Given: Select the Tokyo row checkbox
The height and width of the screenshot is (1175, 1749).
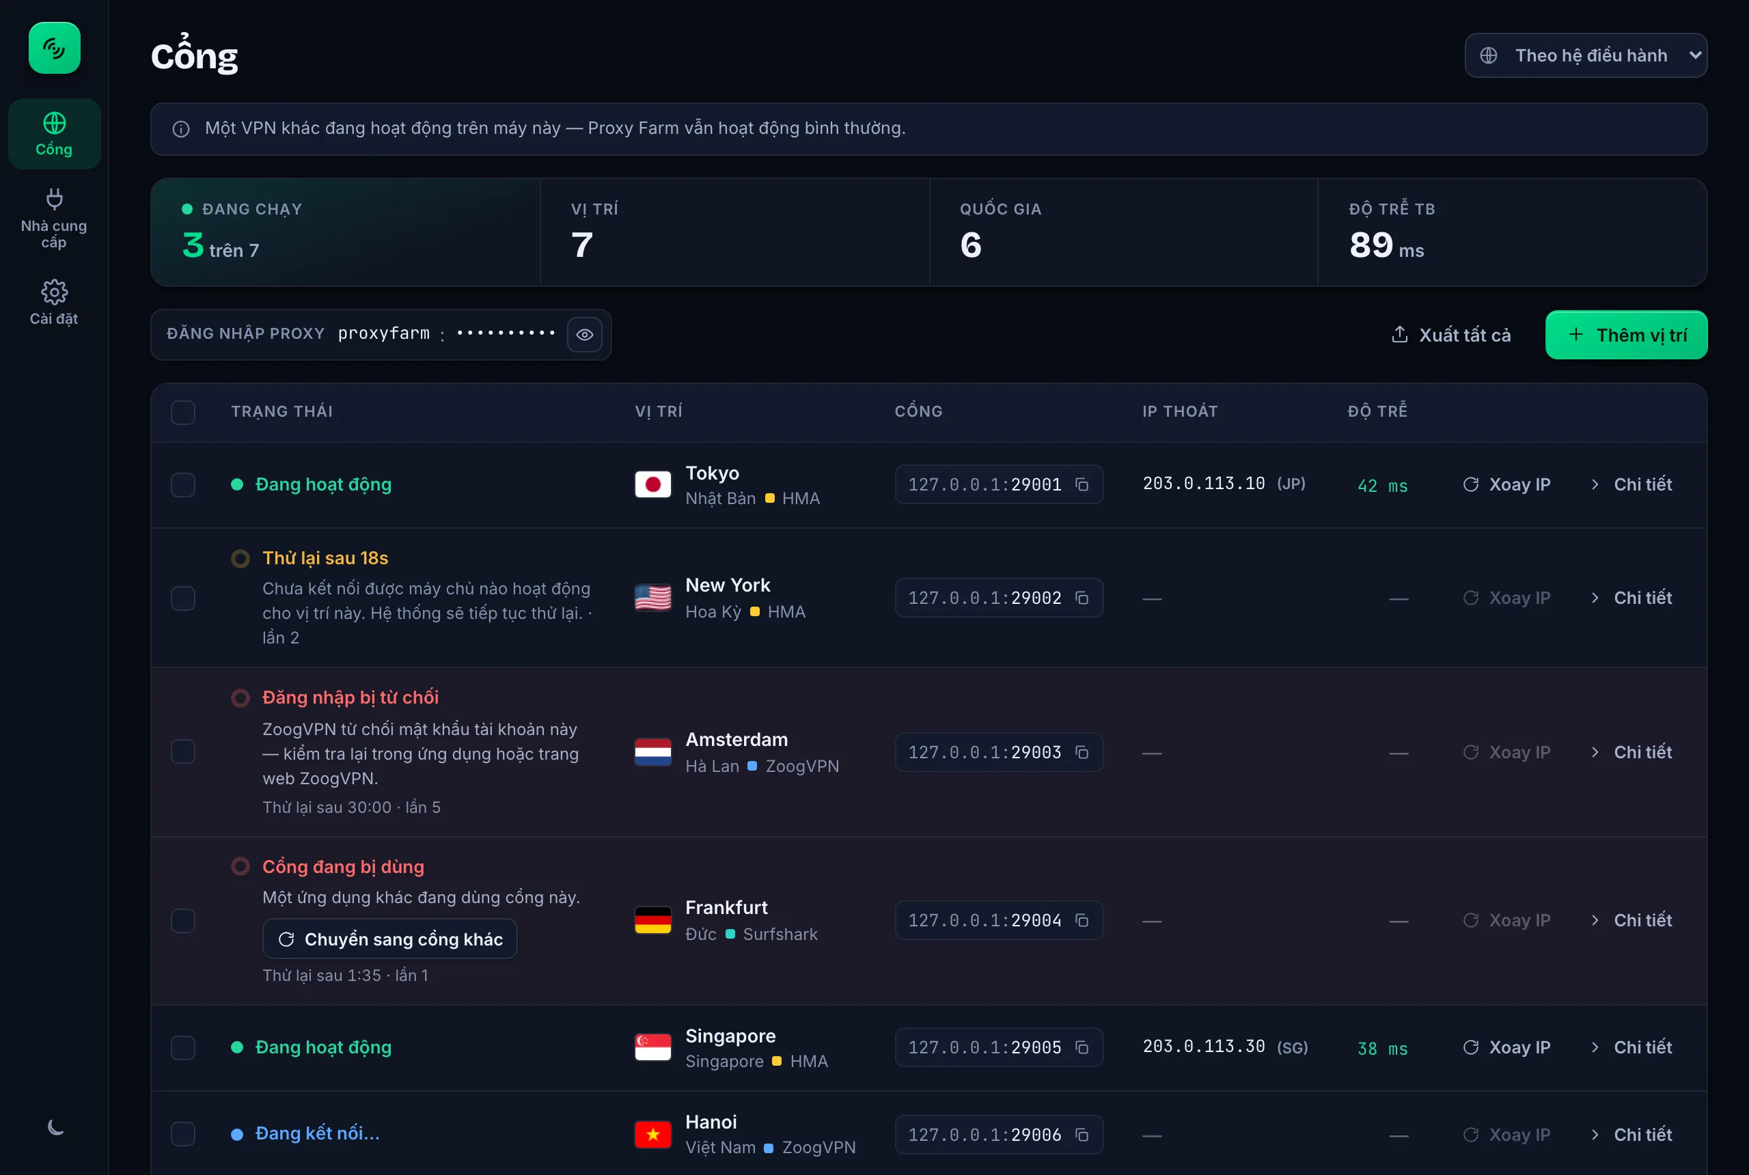Looking at the screenshot, I should pyautogui.click(x=183, y=485).
